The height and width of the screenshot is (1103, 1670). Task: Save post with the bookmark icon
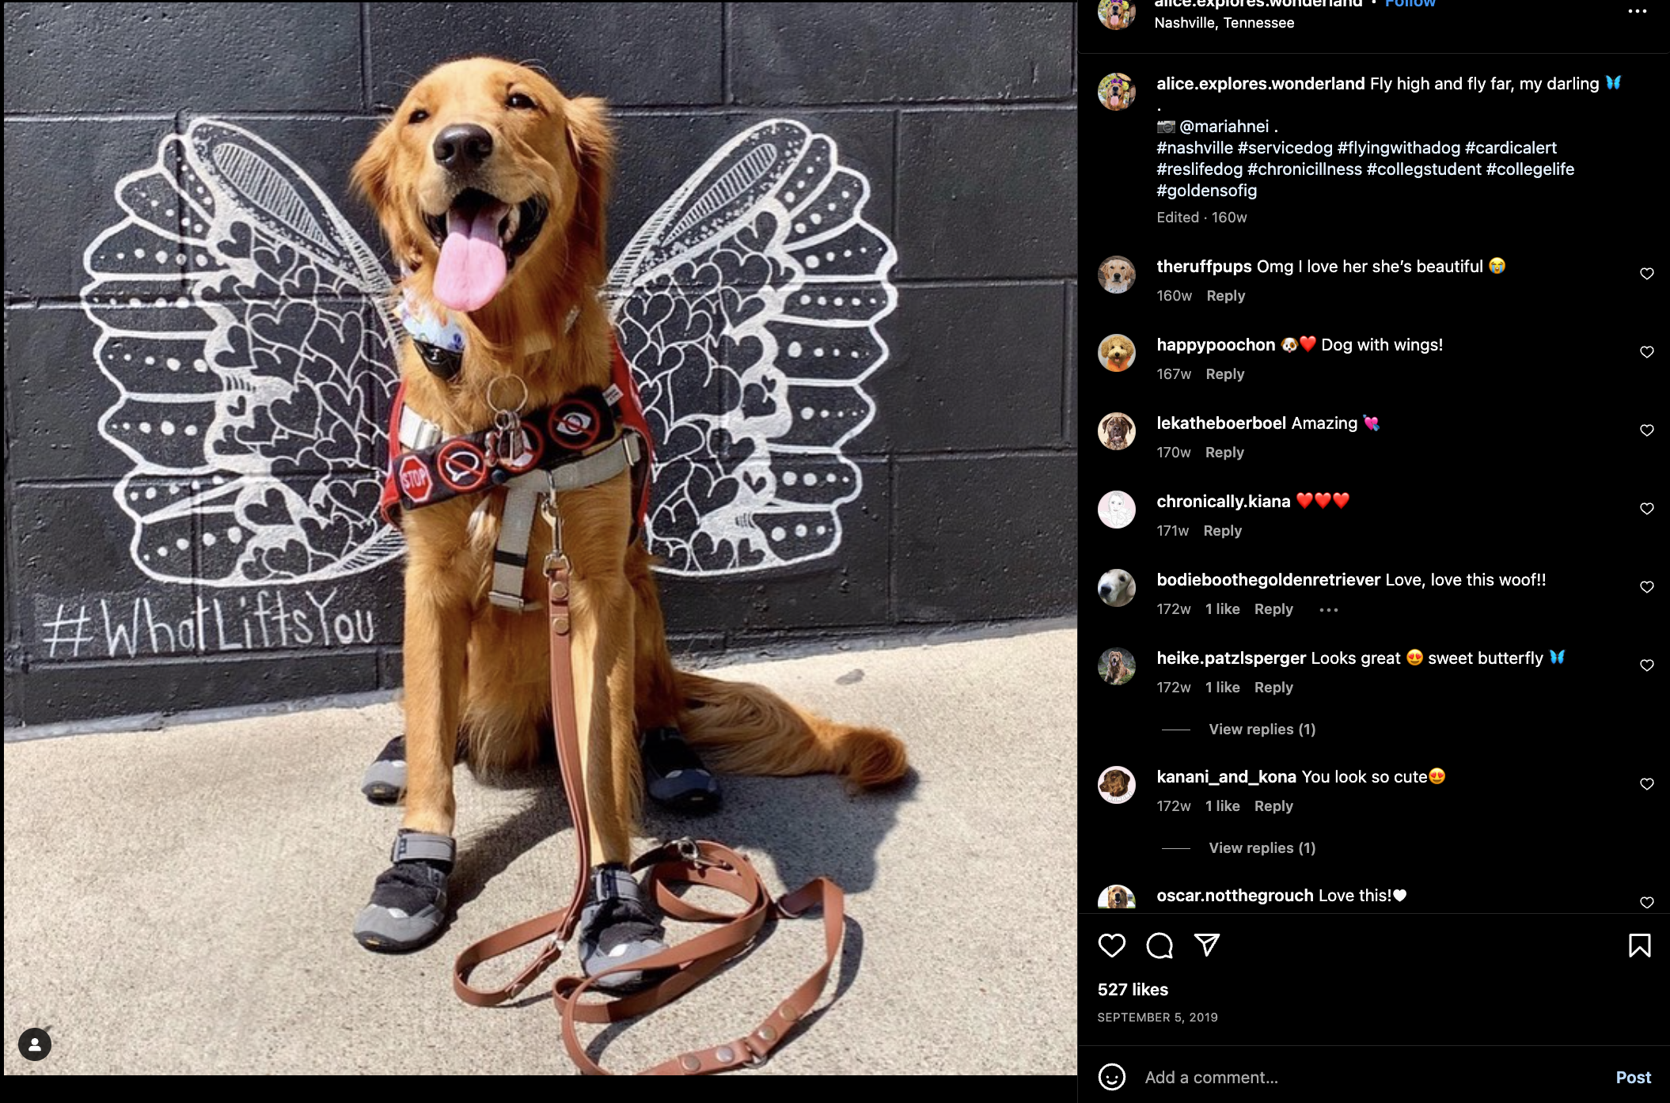(1639, 946)
